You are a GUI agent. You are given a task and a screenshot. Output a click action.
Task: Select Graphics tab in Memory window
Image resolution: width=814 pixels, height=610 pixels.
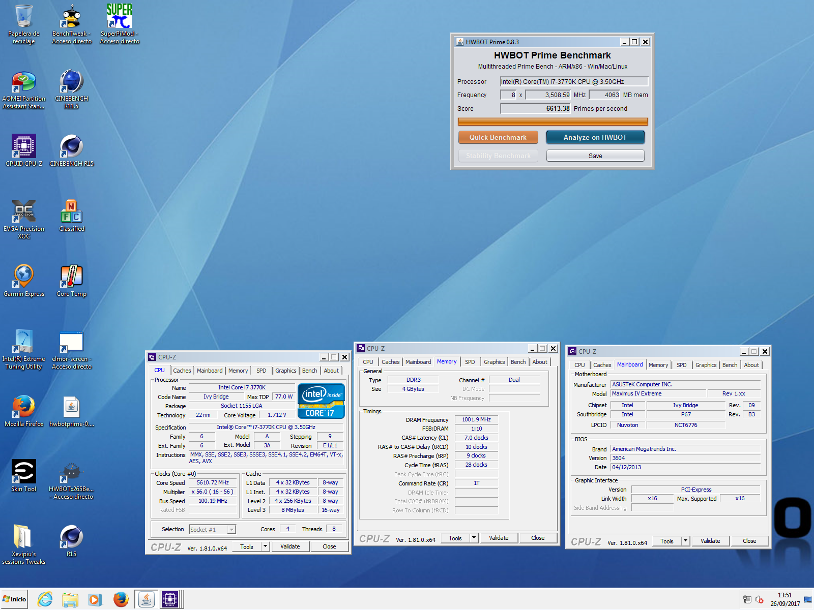tap(494, 362)
